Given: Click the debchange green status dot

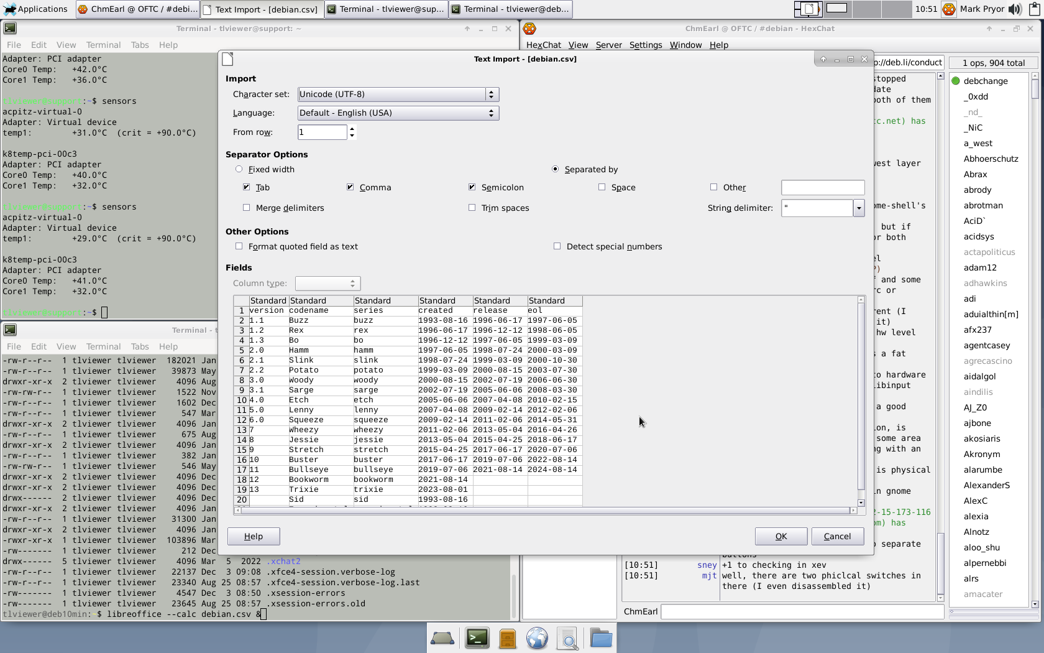Looking at the screenshot, I should coord(956,81).
